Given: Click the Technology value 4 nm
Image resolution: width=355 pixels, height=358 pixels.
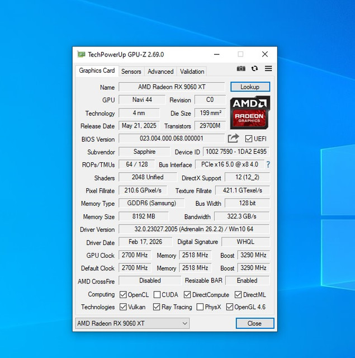Looking at the screenshot, I should 139,113.
